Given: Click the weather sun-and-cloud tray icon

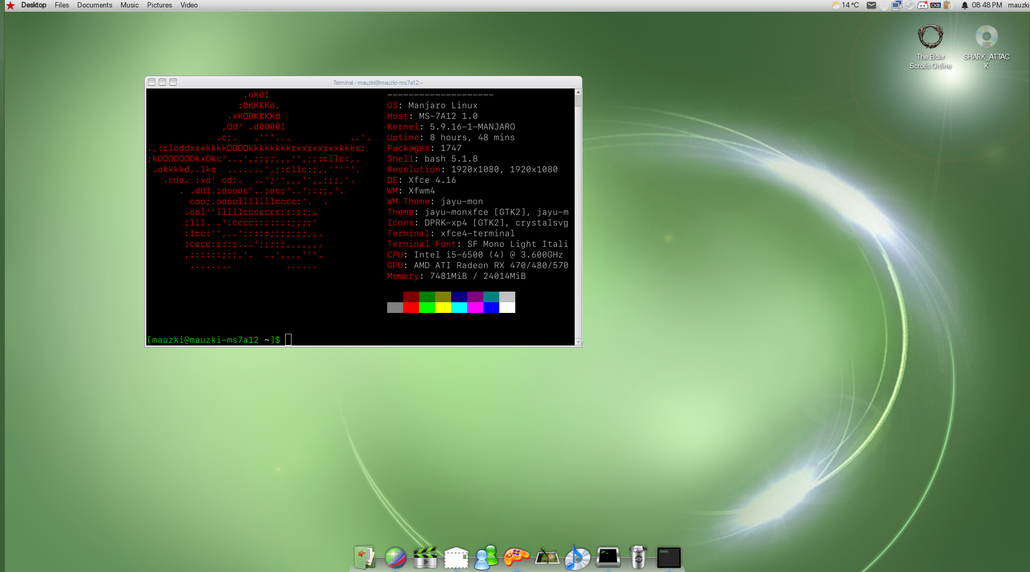Looking at the screenshot, I should [836, 5].
